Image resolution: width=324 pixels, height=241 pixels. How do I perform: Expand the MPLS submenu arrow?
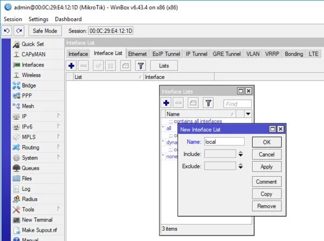coord(59,136)
